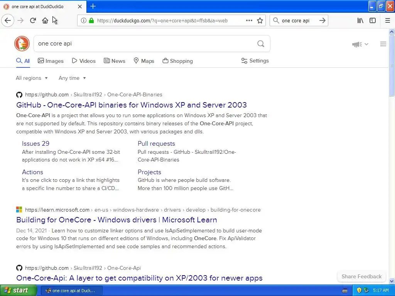
Task: Switch to the Videos tab
Action: 84,61
